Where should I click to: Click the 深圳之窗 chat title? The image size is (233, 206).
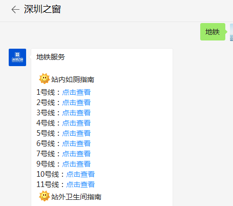tap(43, 9)
